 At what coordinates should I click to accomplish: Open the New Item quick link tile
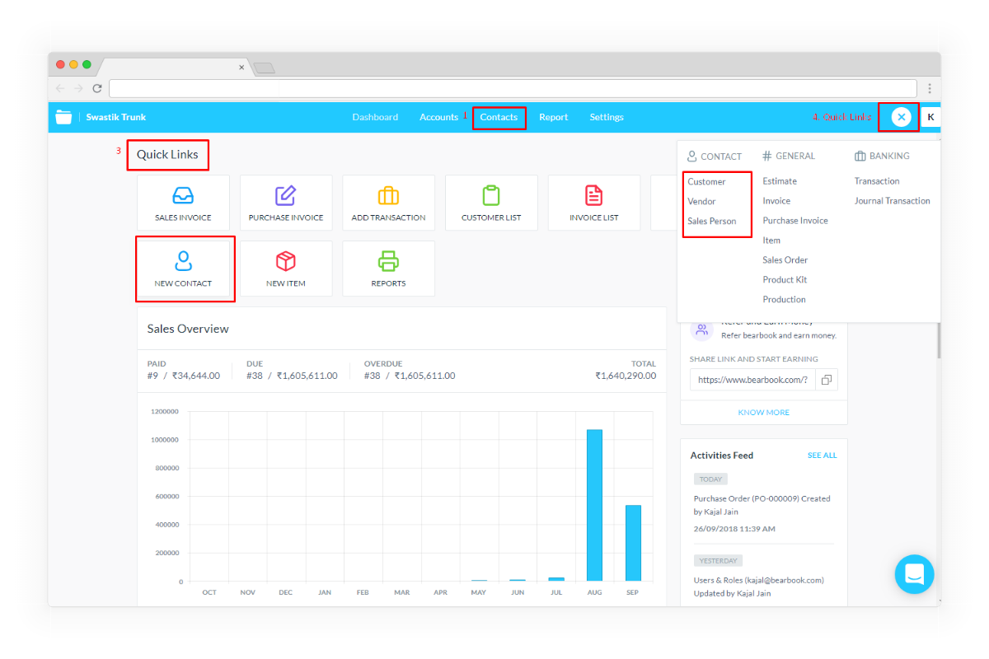[286, 269]
